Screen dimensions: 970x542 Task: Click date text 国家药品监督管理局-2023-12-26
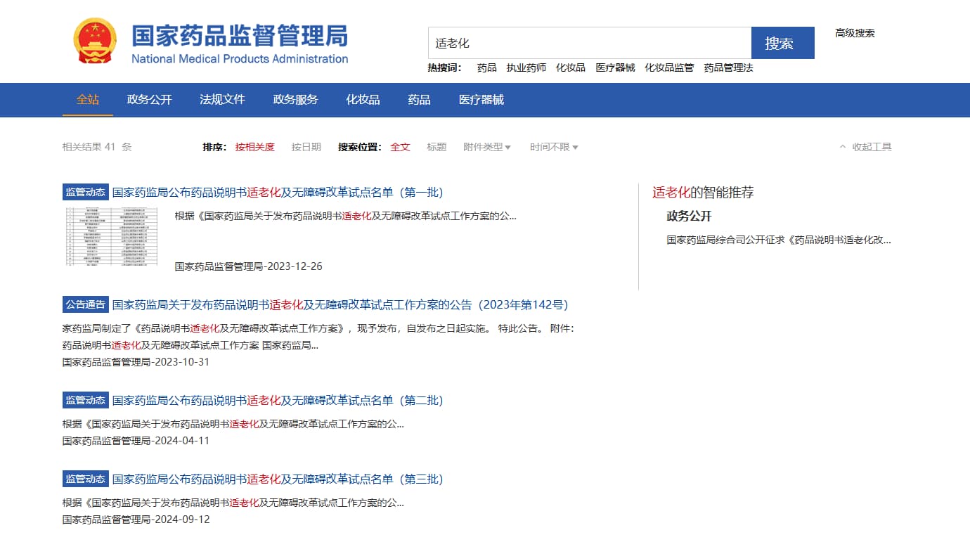[x=249, y=266]
